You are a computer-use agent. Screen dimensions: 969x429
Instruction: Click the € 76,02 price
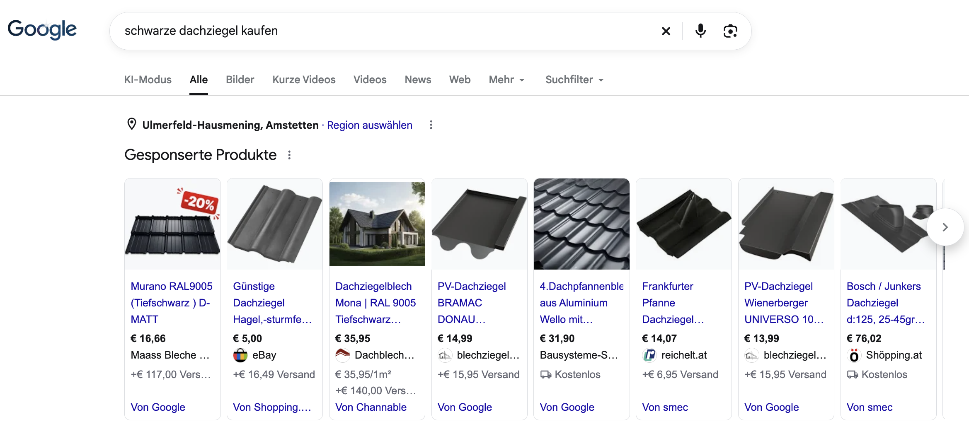tap(864, 338)
